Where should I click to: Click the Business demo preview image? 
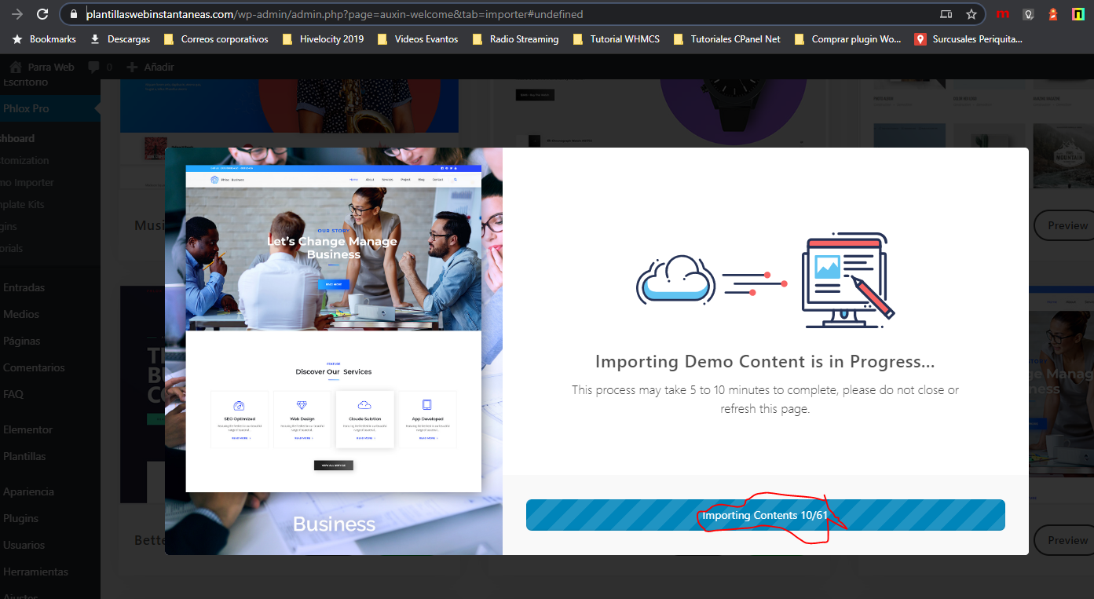coord(334,328)
